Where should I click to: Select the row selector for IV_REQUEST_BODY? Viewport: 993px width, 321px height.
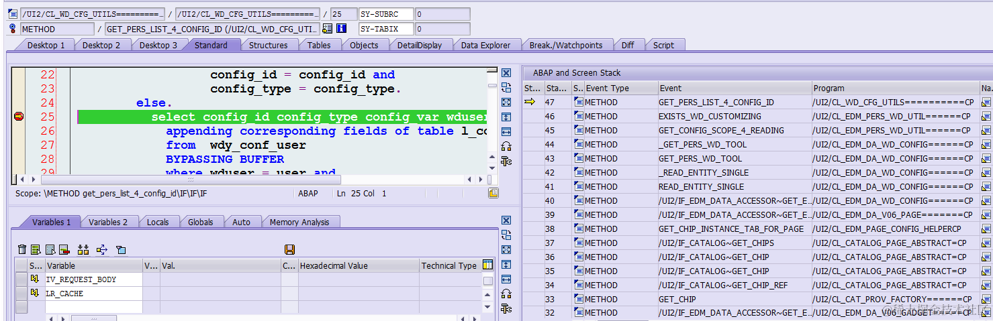tap(21, 279)
